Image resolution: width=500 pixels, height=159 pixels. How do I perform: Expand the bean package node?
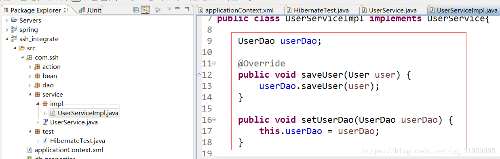point(30,76)
